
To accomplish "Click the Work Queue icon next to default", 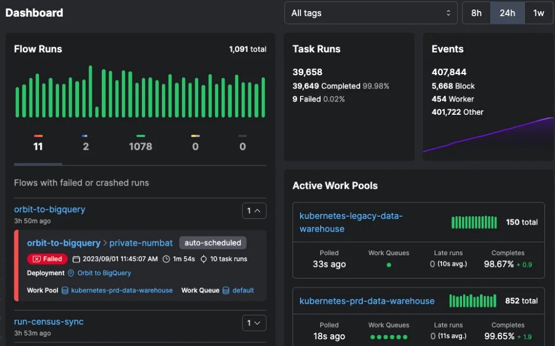I will [x=226, y=290].
